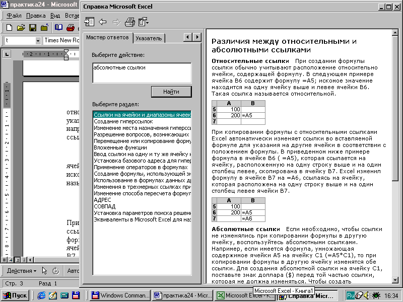Select the Мастер ответов tab

107,37
